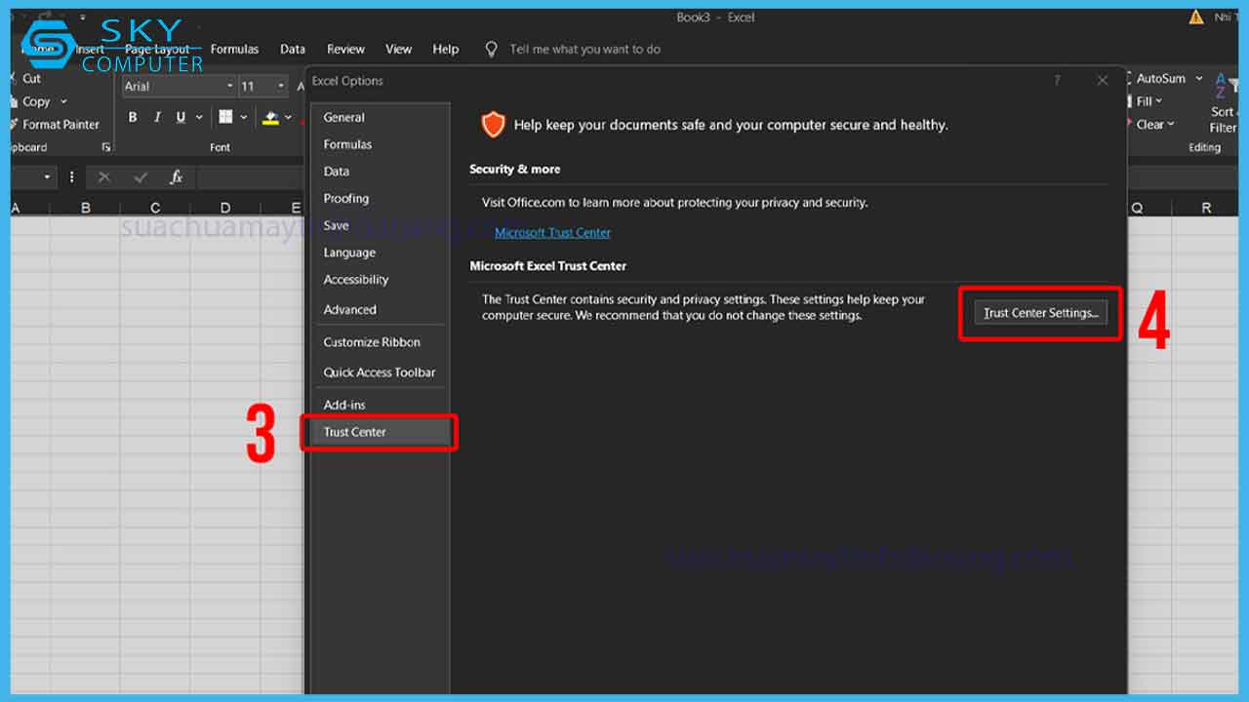Select Proofing in Excel Options

[x=381, y=199]
